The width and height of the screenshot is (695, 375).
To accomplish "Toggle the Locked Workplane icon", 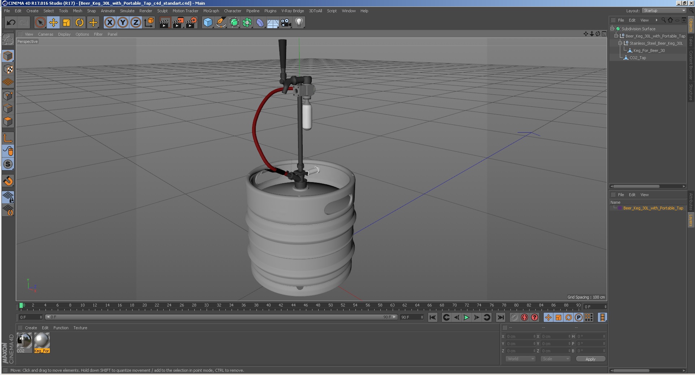I will (x=8, y=197).
